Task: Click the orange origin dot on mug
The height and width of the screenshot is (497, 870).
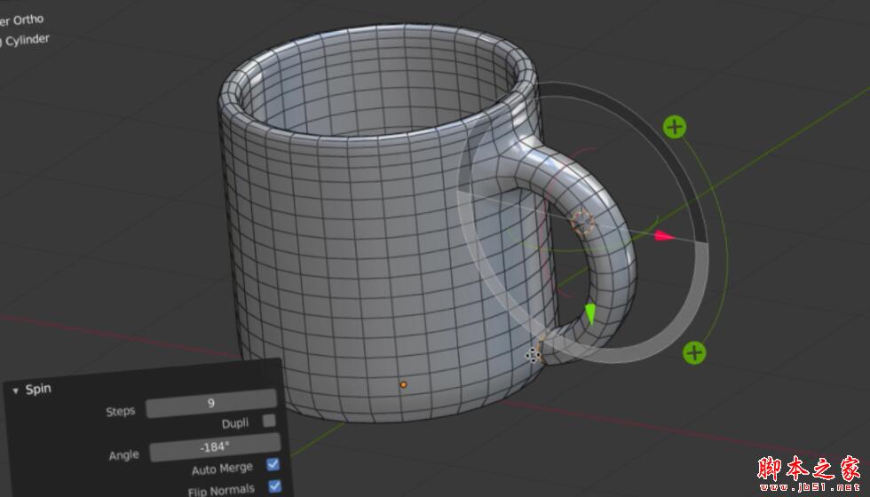Action: click(x=403, y=384)
